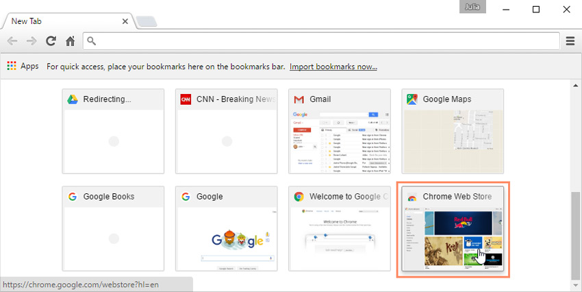582x292 pixels.
Task: Open a new tab with the tab button
Action: pyautogui.click(x=147, y=22)
